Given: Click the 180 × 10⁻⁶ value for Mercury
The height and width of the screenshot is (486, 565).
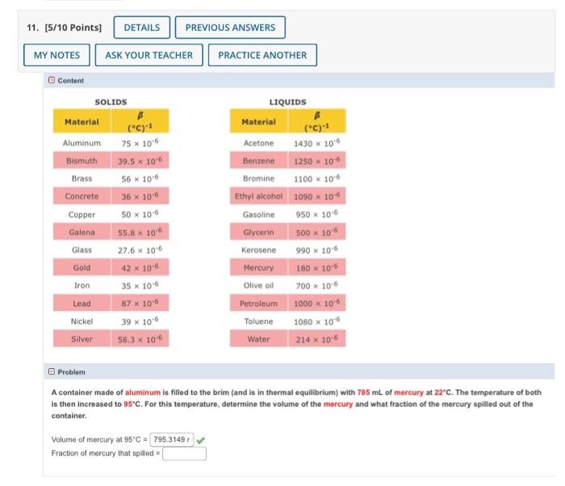Looking at the screenshot, I should [x=317, y=267].
